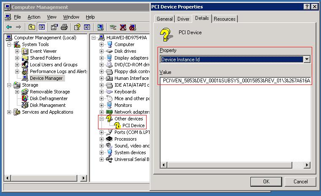Click the Uninstall device toolbar icon

pyautogui.click(x=123, y=27)
